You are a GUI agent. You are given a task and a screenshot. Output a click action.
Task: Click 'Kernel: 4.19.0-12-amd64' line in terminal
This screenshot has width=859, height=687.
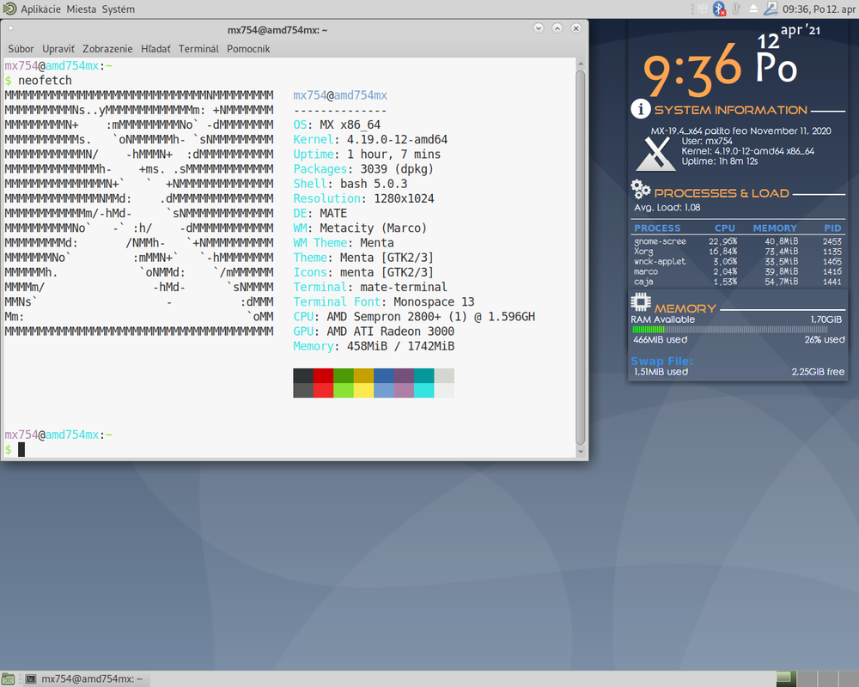click(x=370, y=140)
